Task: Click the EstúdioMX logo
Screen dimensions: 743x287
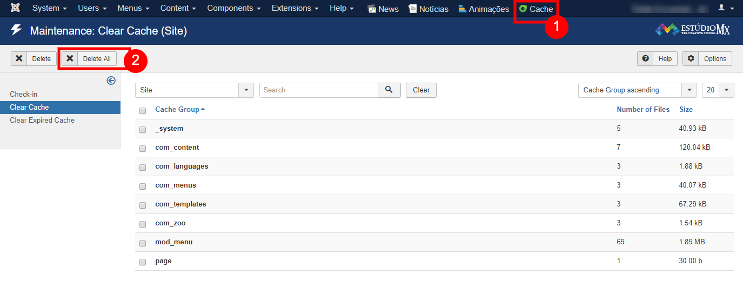Action: (x=692, y=30)
